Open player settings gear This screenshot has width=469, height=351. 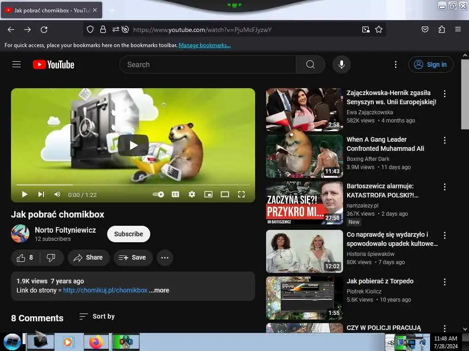(192, 195)
